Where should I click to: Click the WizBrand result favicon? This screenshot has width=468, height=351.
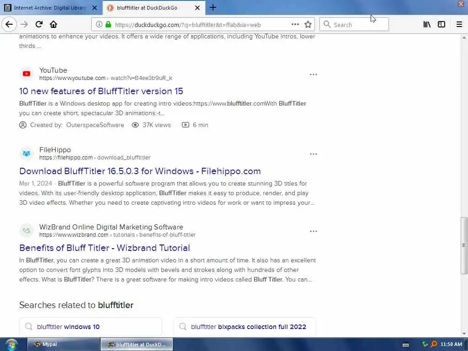26,230
